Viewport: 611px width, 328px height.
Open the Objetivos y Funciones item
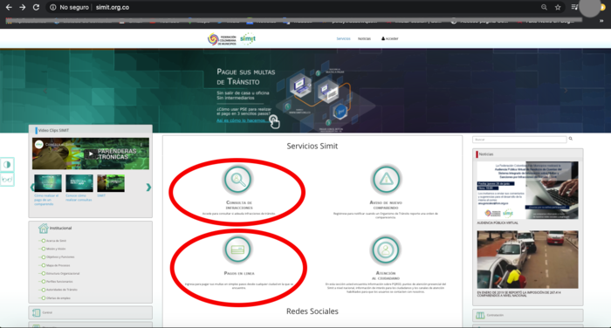(60, 257)
